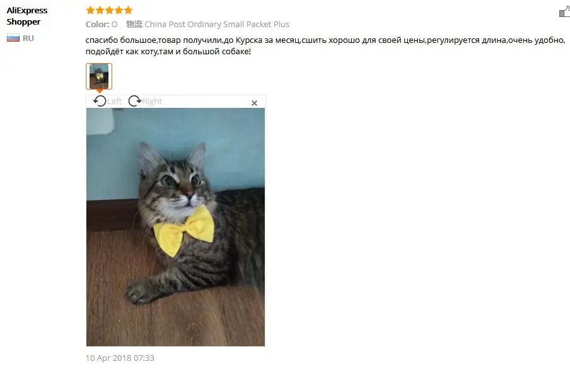Screen dimensions: 570x369
Task: Click the review date 10 Apr 2018
Action: (x=120, y=358)
